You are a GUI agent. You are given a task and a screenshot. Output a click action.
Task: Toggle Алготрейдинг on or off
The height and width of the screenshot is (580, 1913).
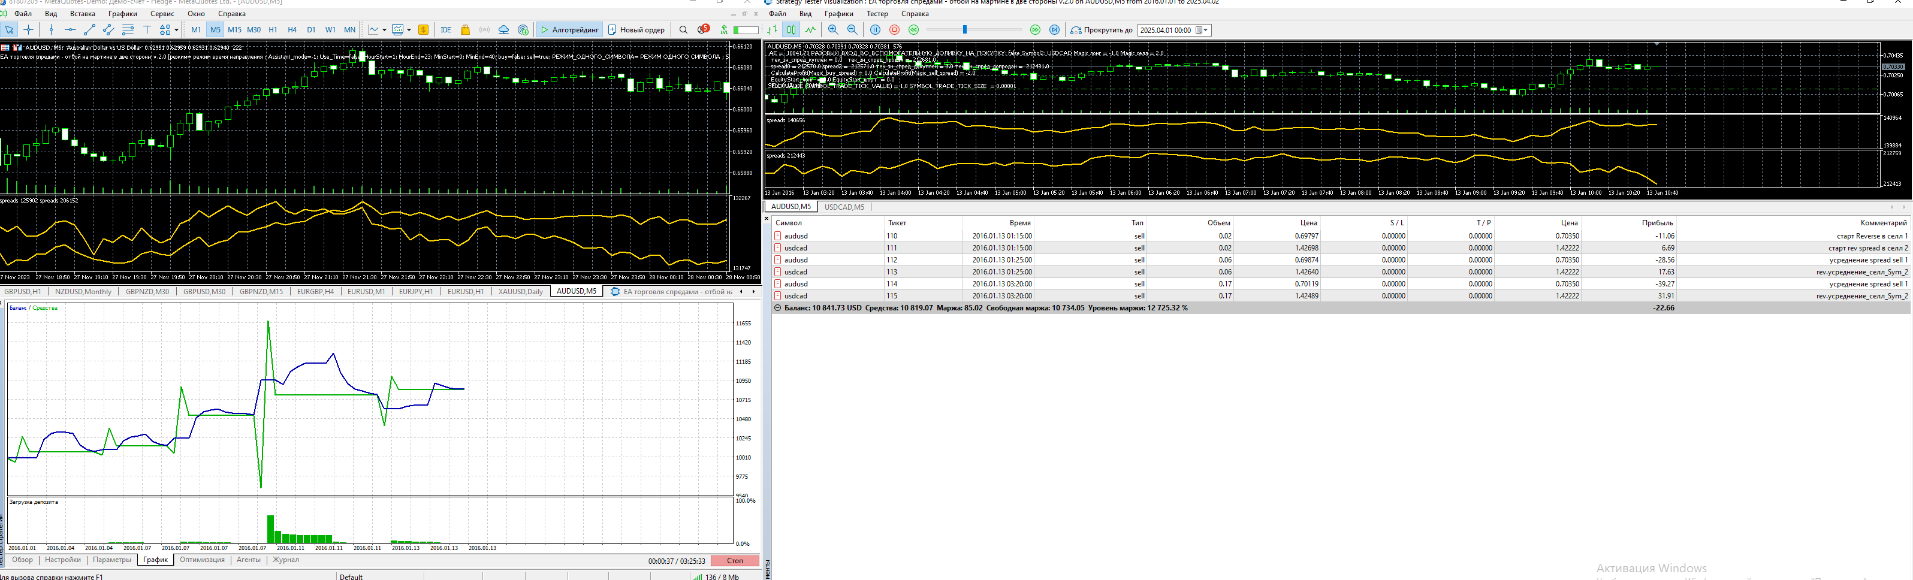tap(569, 30)
